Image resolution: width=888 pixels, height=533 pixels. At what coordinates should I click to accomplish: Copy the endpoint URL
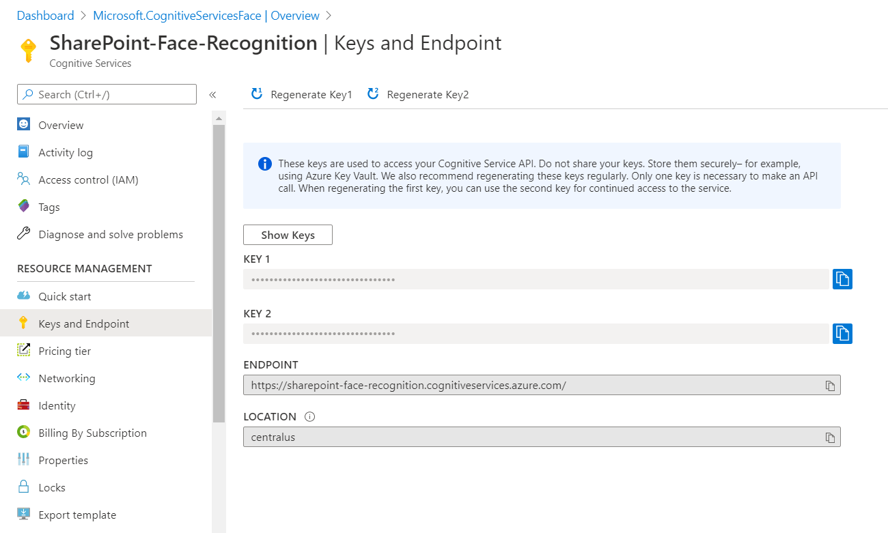830,386
